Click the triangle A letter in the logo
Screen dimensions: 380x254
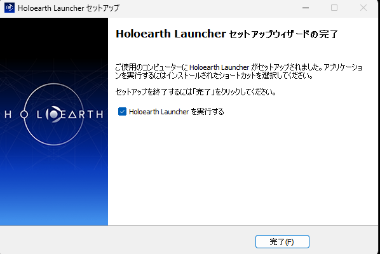pos(72,114)
